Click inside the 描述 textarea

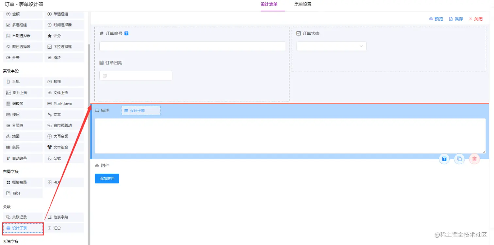pos(290,136)
